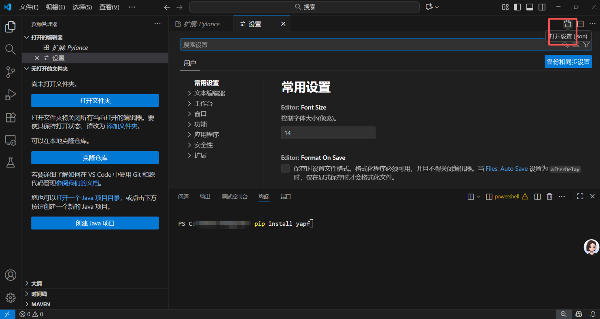Enable the Format On Save checkbox
Image resolution: width=600 pixels, height=319 pixels.
coord(285,169)
